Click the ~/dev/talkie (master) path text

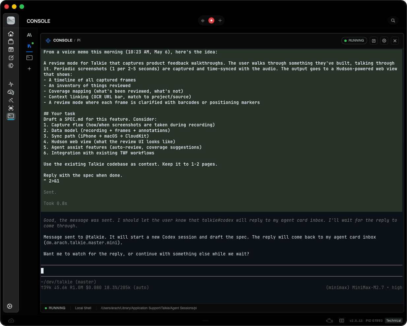click(69, 282)
